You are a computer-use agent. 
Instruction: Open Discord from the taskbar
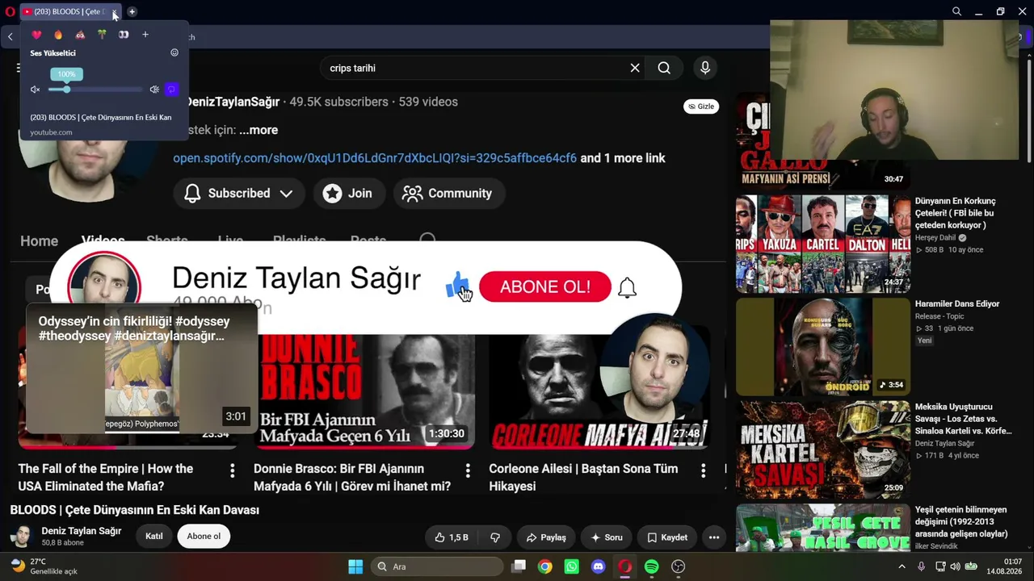(x=599, y=566)
